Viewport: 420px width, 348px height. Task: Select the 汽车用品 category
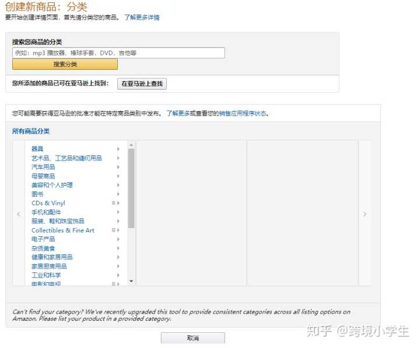43,167
